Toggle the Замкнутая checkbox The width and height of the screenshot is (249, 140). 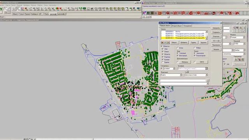195,53
